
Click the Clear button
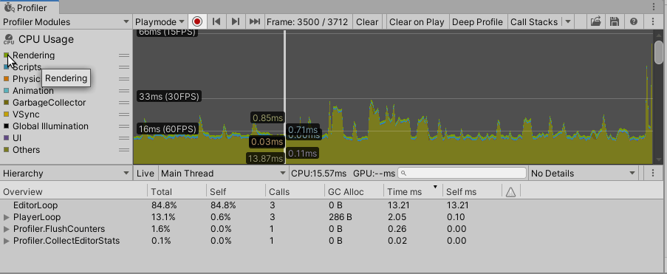(x=366, y=21)
